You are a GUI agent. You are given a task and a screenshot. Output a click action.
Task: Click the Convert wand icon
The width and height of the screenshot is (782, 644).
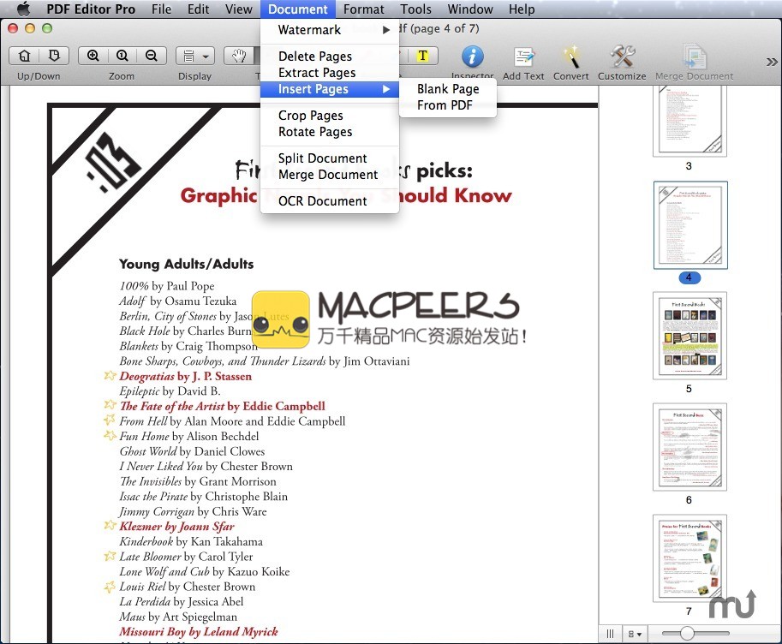pos(570,57)
